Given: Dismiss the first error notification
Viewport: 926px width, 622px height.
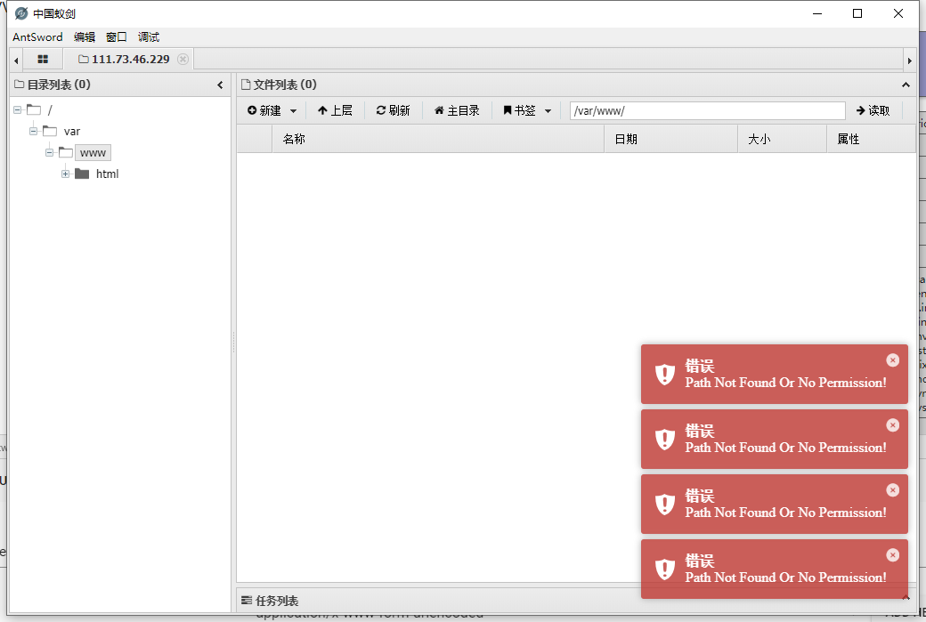Looking at the screenshot, I should click(x=892, y=360).
